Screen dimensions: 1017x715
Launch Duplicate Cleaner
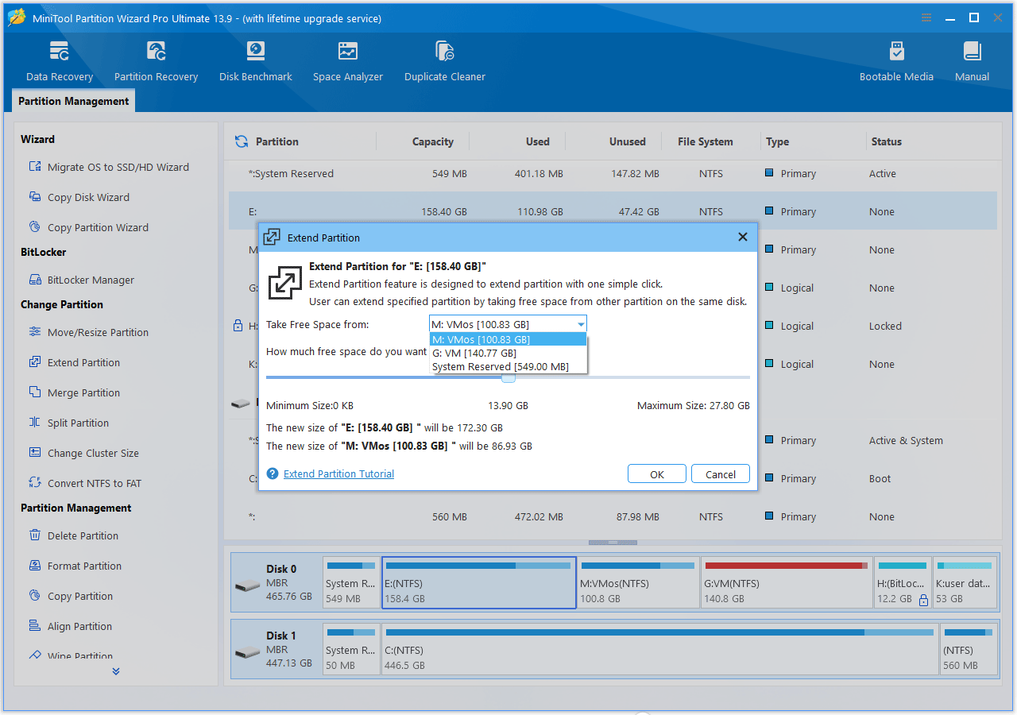445,61
